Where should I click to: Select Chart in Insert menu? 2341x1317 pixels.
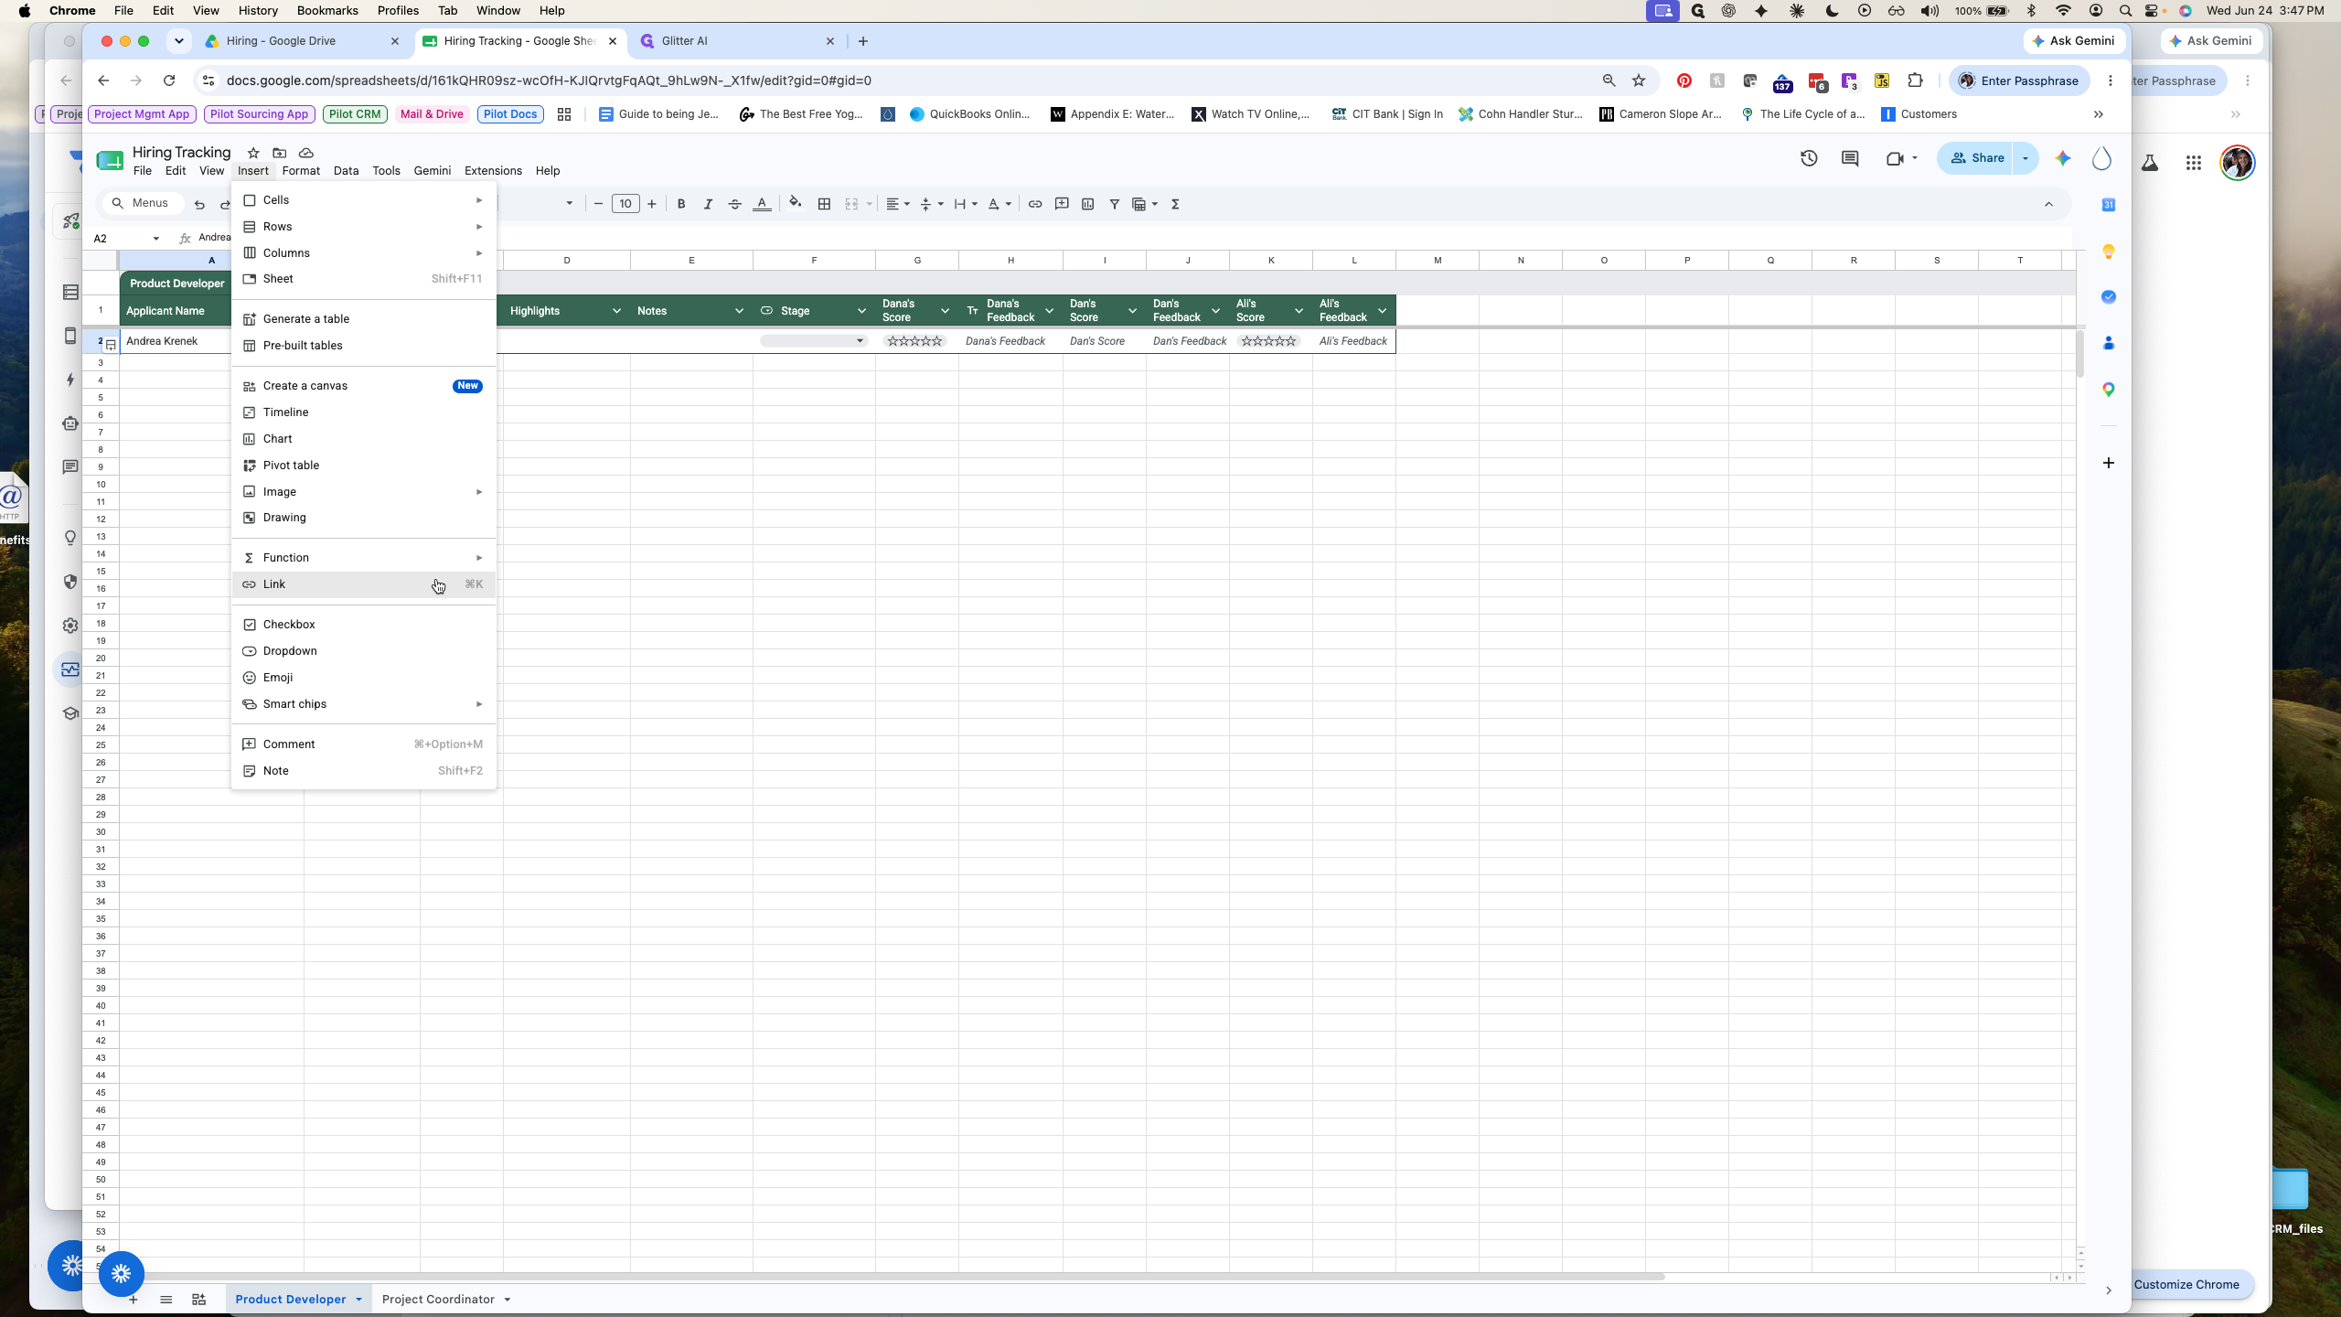tap(364, 439)
